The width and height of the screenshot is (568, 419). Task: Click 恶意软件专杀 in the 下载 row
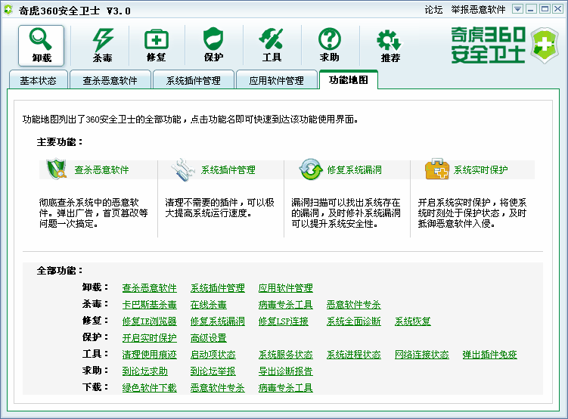[x=217, y=388]
